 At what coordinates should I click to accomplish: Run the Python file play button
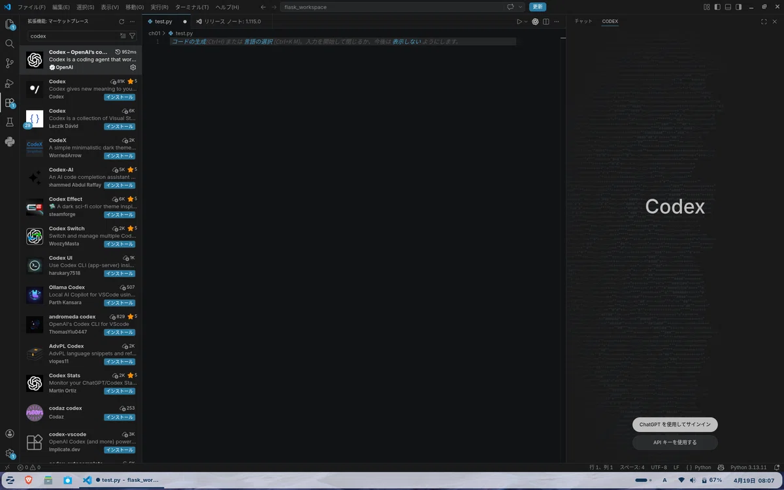click(519, 22)
